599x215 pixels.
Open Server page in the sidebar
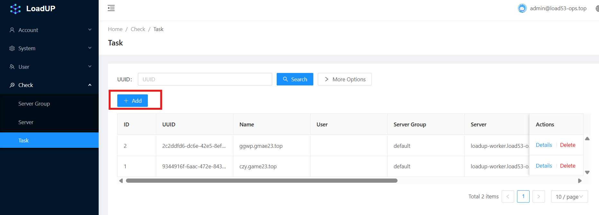(26, 122)
